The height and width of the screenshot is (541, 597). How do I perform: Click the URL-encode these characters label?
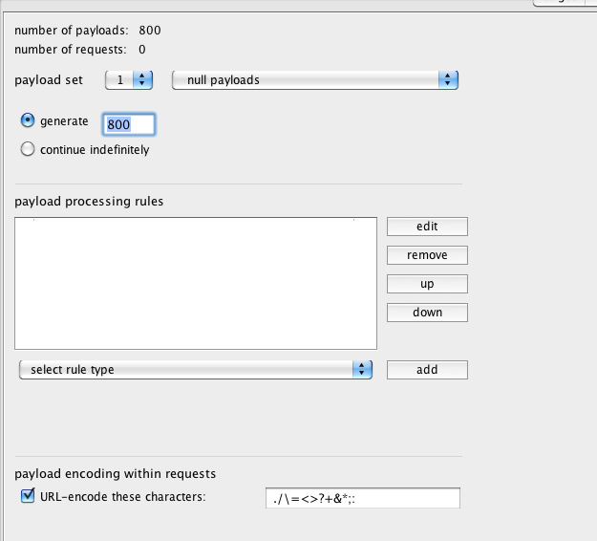coord(122,497)
